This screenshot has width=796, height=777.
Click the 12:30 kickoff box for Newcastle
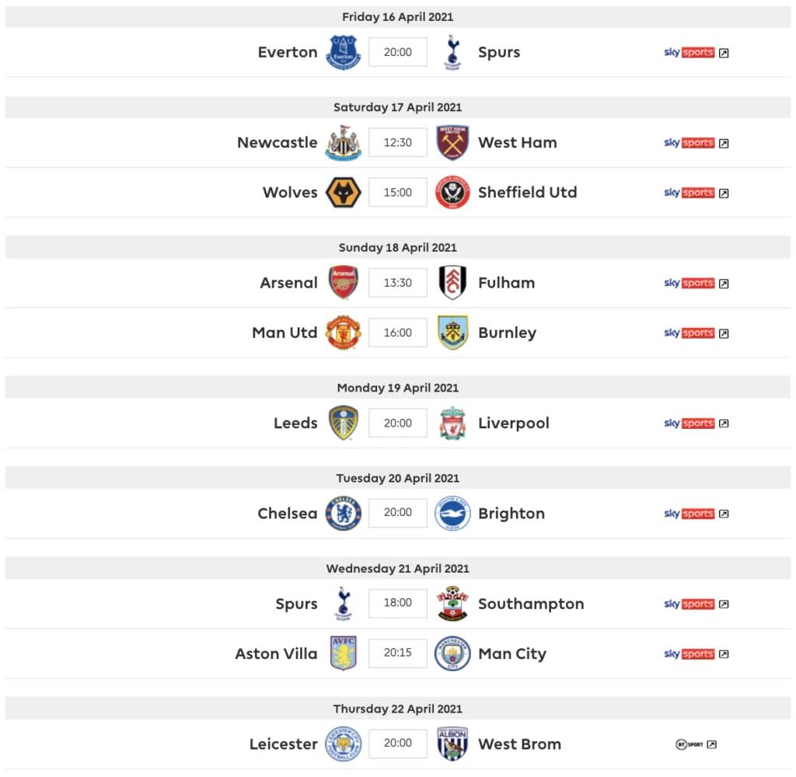(398, 143)
